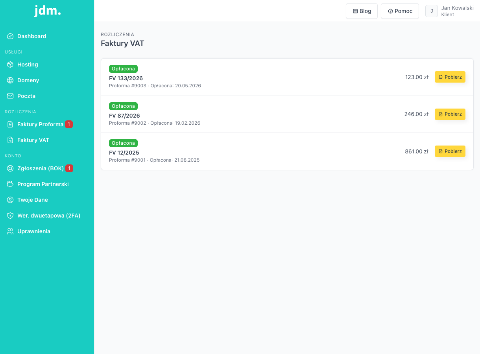
Task: Click the Uprawnienia users icon
Action: click(10, 231)
